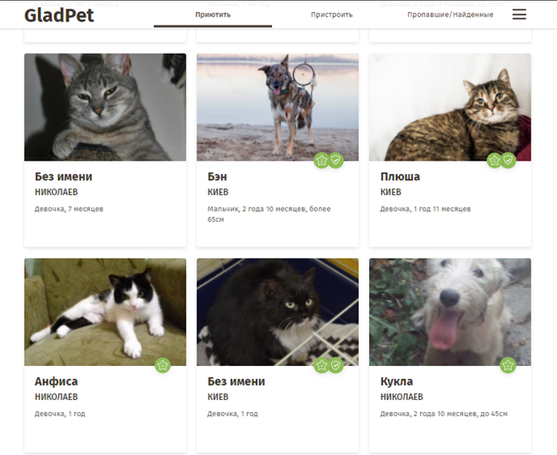Open the Плюша pet name link
557x455 pixels.
click(x=400, y=177)
